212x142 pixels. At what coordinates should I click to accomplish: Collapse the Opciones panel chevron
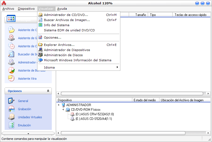(48, 91)
